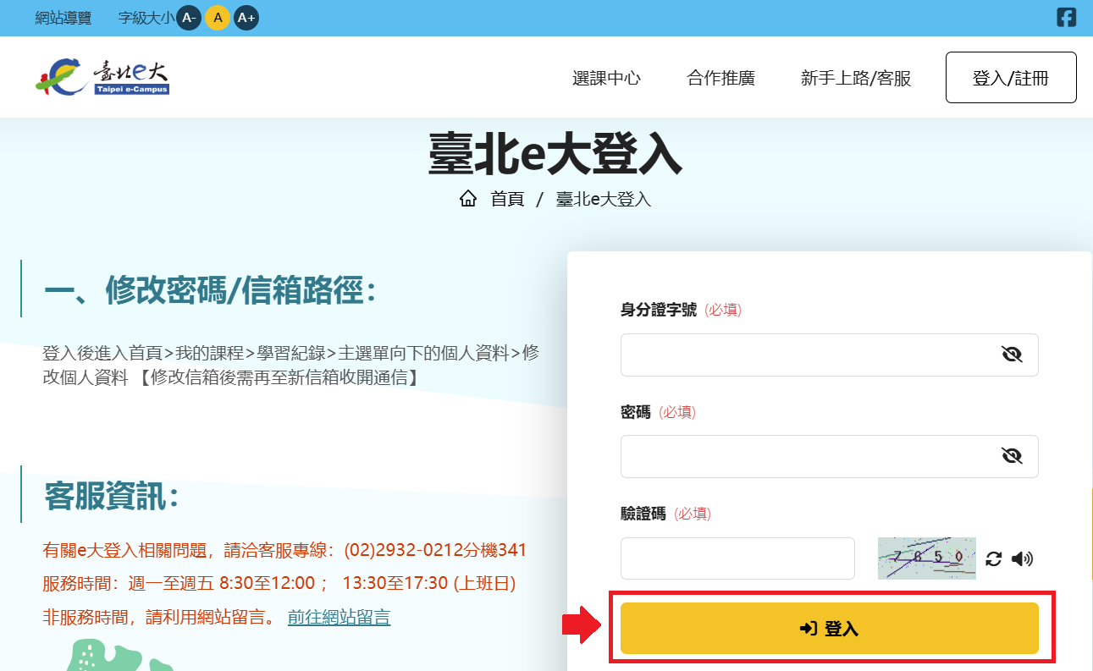
Task: Go to 首頁 in breadcrumb
Action: (507, 199)
